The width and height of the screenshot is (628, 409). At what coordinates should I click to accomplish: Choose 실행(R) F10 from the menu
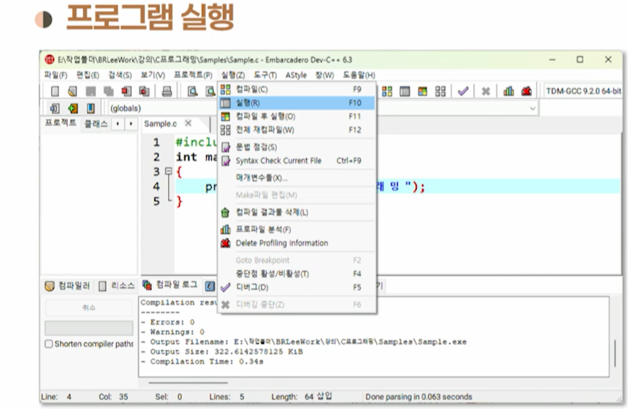tap(297, 103)
